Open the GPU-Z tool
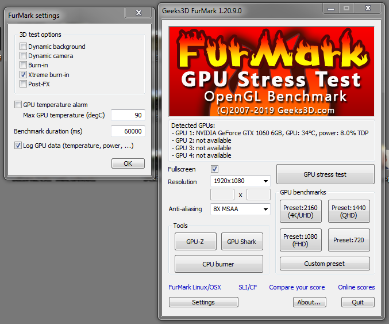 (195, 242)
